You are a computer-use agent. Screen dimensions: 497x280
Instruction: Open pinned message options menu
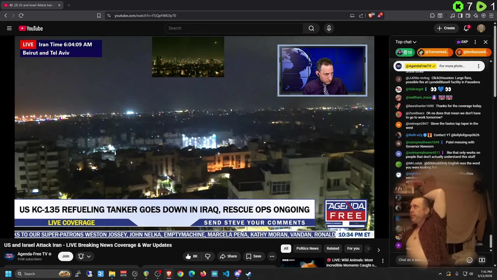(x=478, y=66)
